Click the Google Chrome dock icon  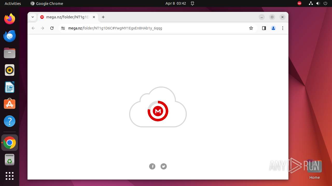click(10, 143)
